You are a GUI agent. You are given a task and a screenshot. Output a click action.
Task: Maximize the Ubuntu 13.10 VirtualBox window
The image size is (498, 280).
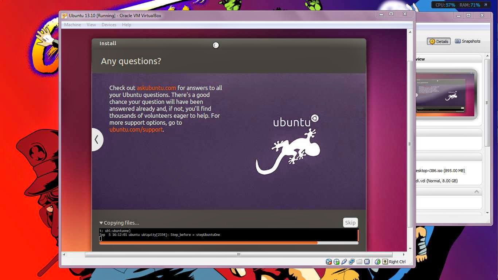(x=391, y=14)
